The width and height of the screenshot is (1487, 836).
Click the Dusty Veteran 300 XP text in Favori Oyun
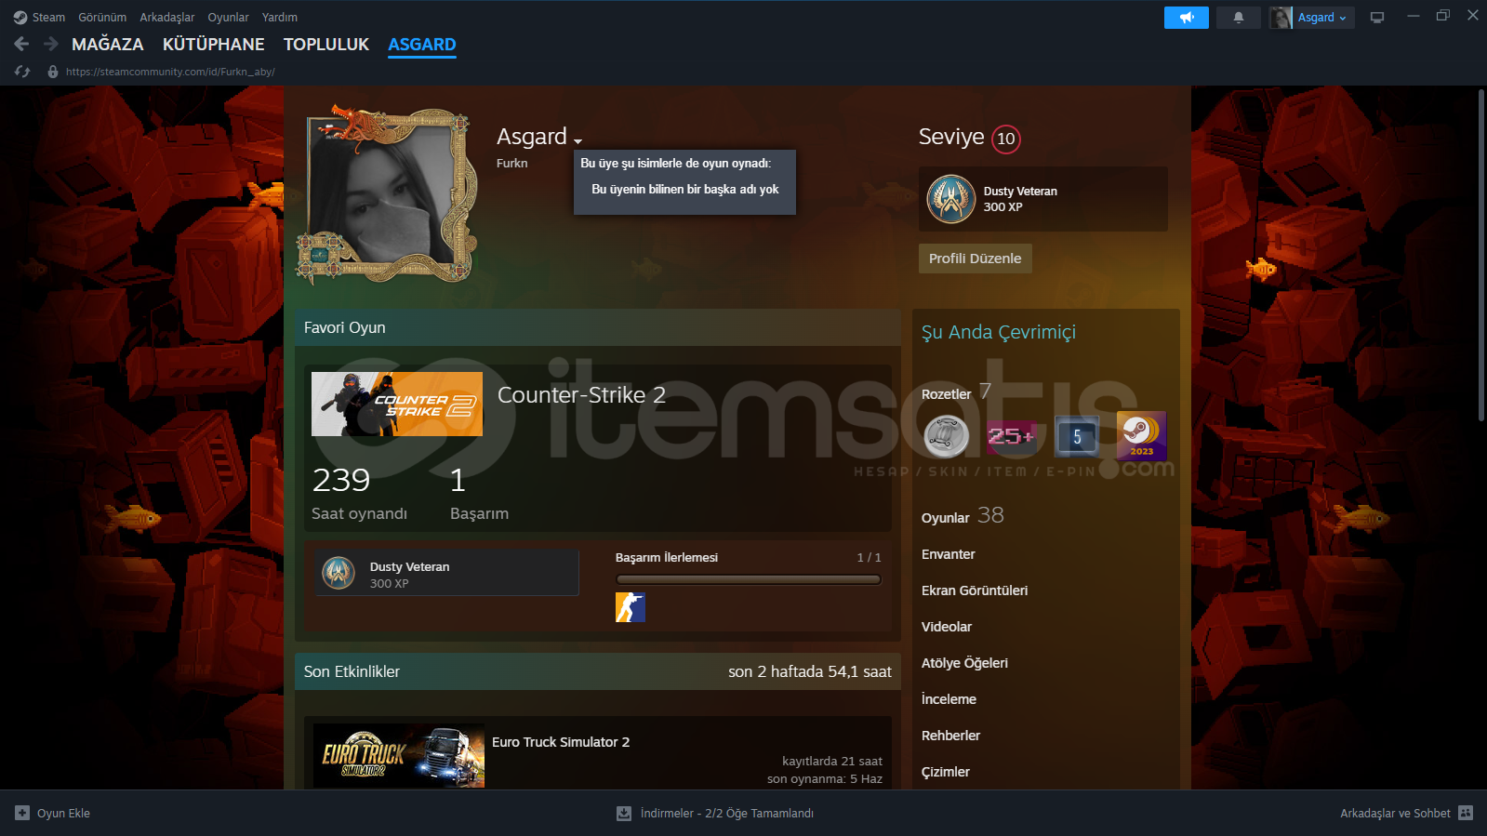click(x=409, y=575)
